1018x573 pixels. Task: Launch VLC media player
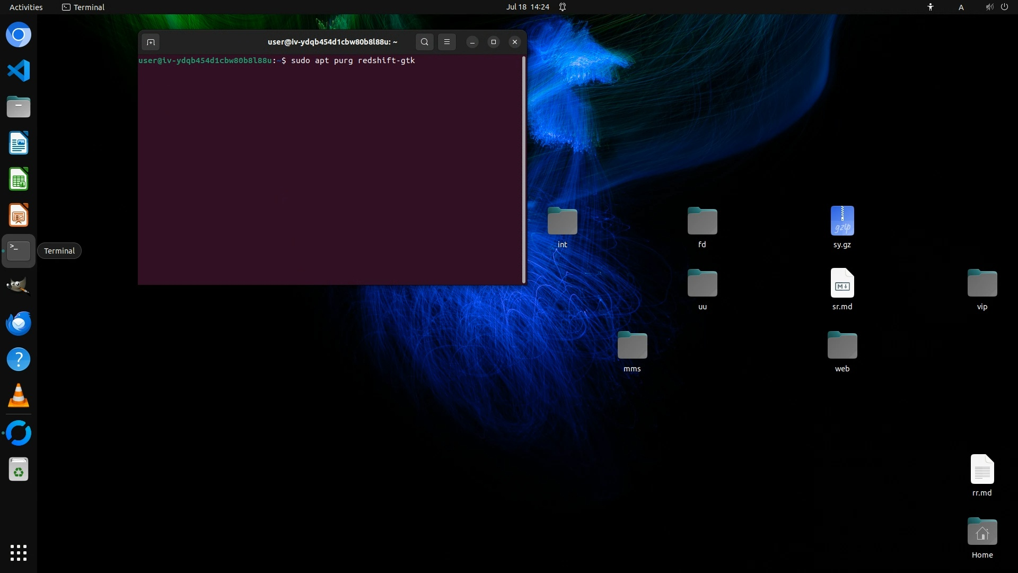pyautogui.click(x=19, y=396)
